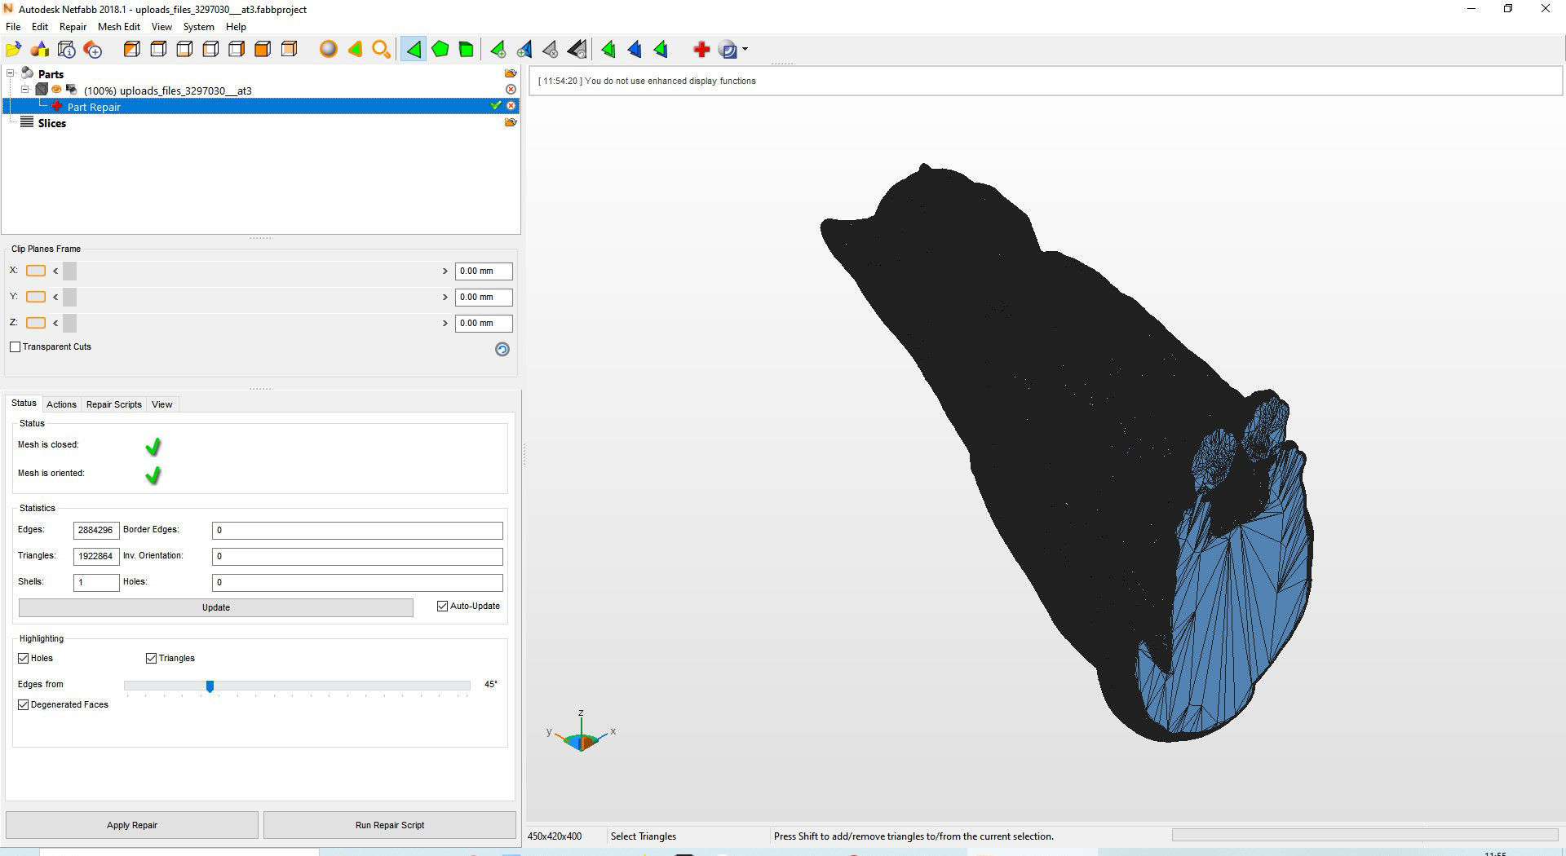
Task: Click the gray remove triangles icon
Action: [551, 50]
